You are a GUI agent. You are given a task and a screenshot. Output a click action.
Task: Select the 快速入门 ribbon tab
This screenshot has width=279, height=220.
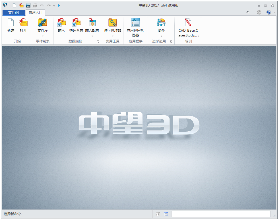[36, 13]
